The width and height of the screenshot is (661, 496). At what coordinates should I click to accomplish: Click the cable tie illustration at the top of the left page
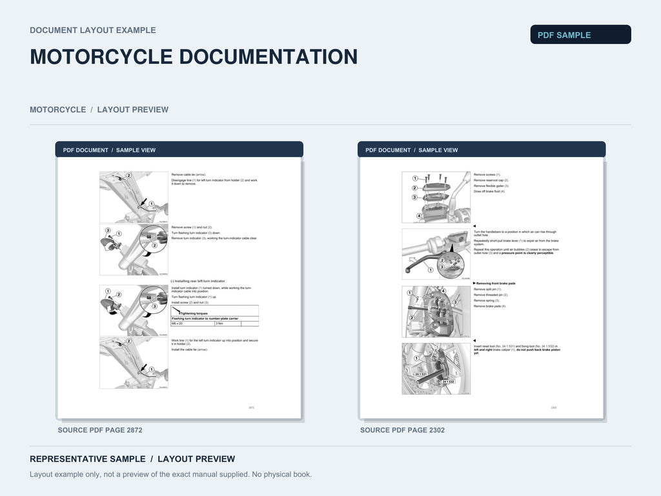[x=134, y=198]
